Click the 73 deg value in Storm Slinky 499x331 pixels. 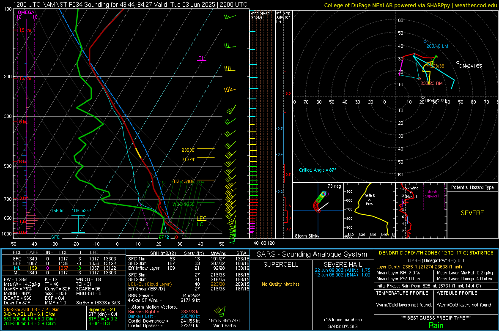click(334, 186)
